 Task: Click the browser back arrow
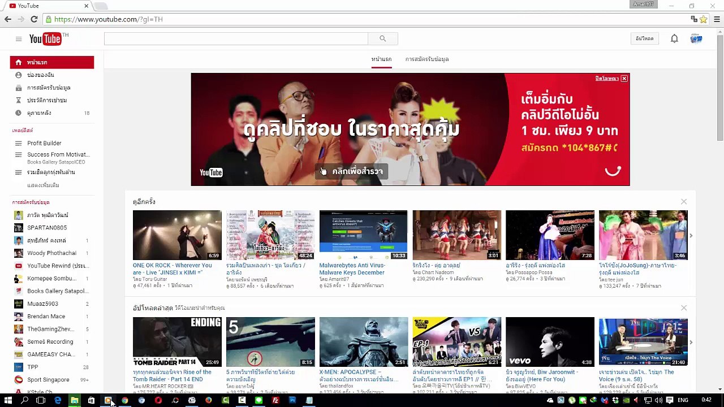click(8, 19)
